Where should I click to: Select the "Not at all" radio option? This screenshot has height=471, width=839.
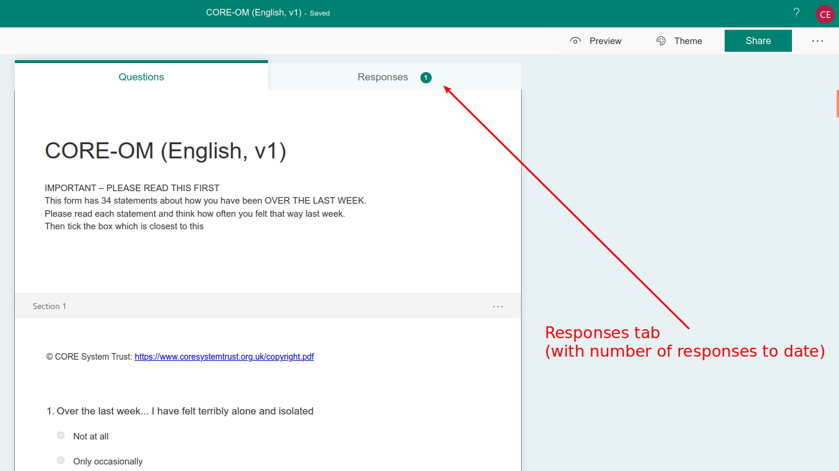point(60,435)
